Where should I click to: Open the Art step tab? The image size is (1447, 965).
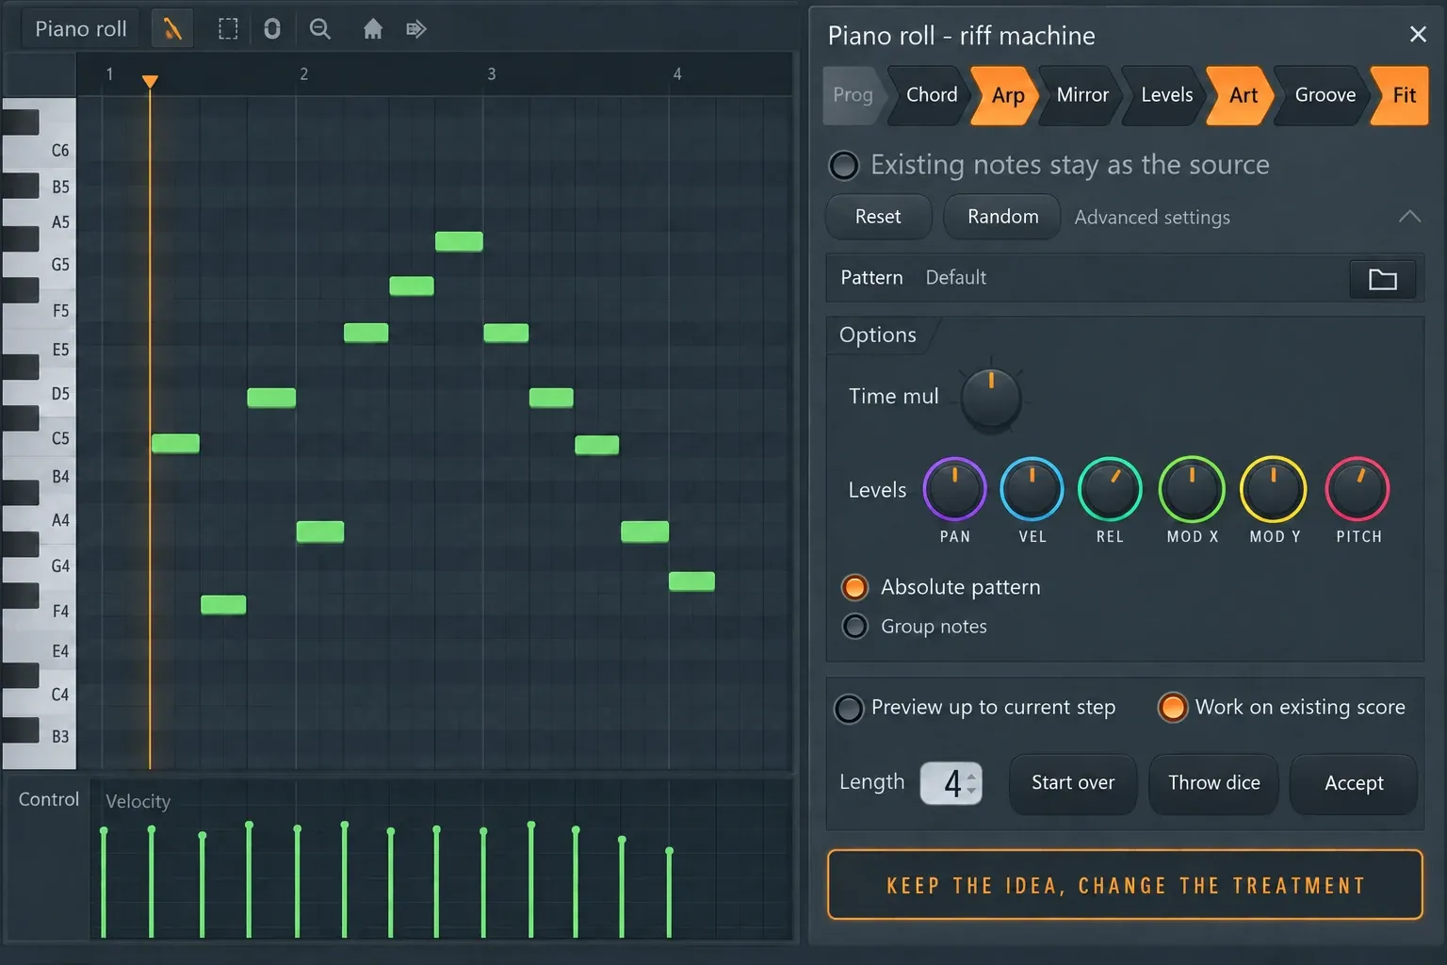click(x=1243, y=95)
